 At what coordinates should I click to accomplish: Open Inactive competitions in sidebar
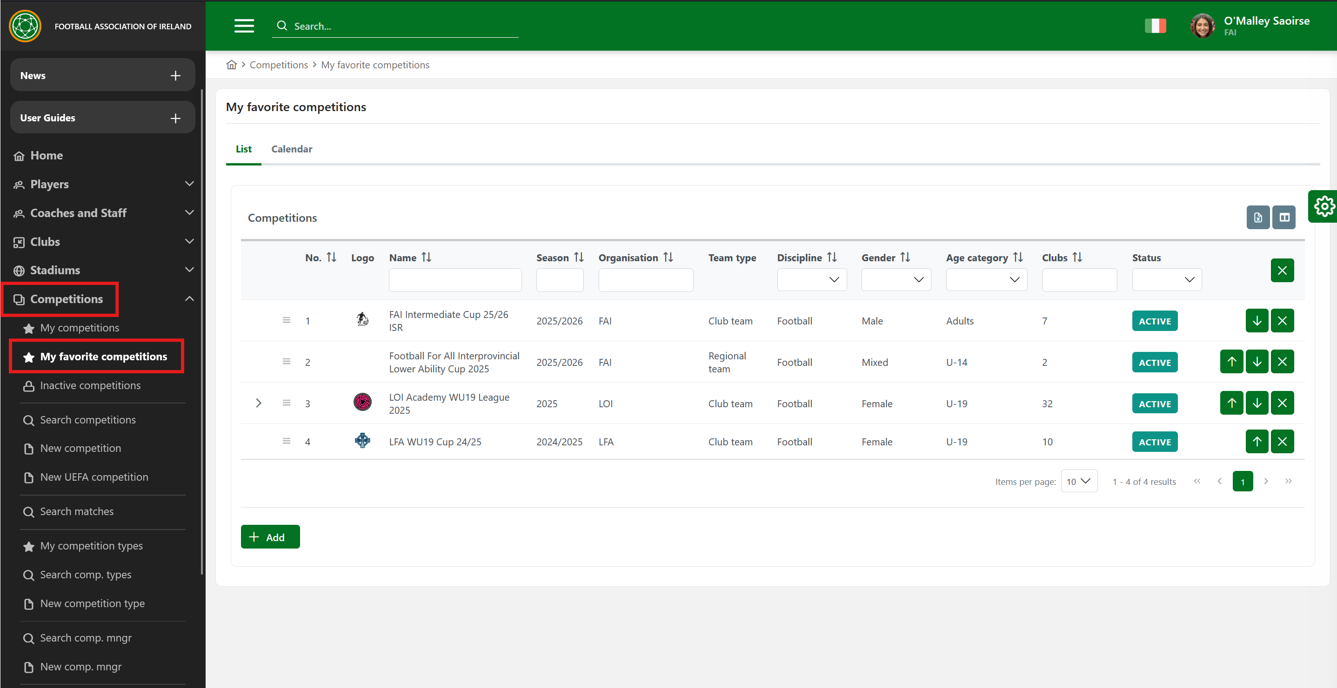pyautogui.click(x=90, y=385)
